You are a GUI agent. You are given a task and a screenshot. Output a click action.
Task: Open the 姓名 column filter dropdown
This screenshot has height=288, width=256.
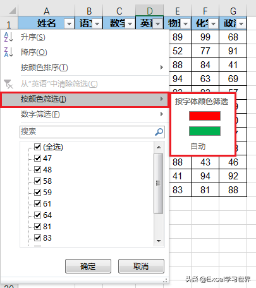coord(69,24)
